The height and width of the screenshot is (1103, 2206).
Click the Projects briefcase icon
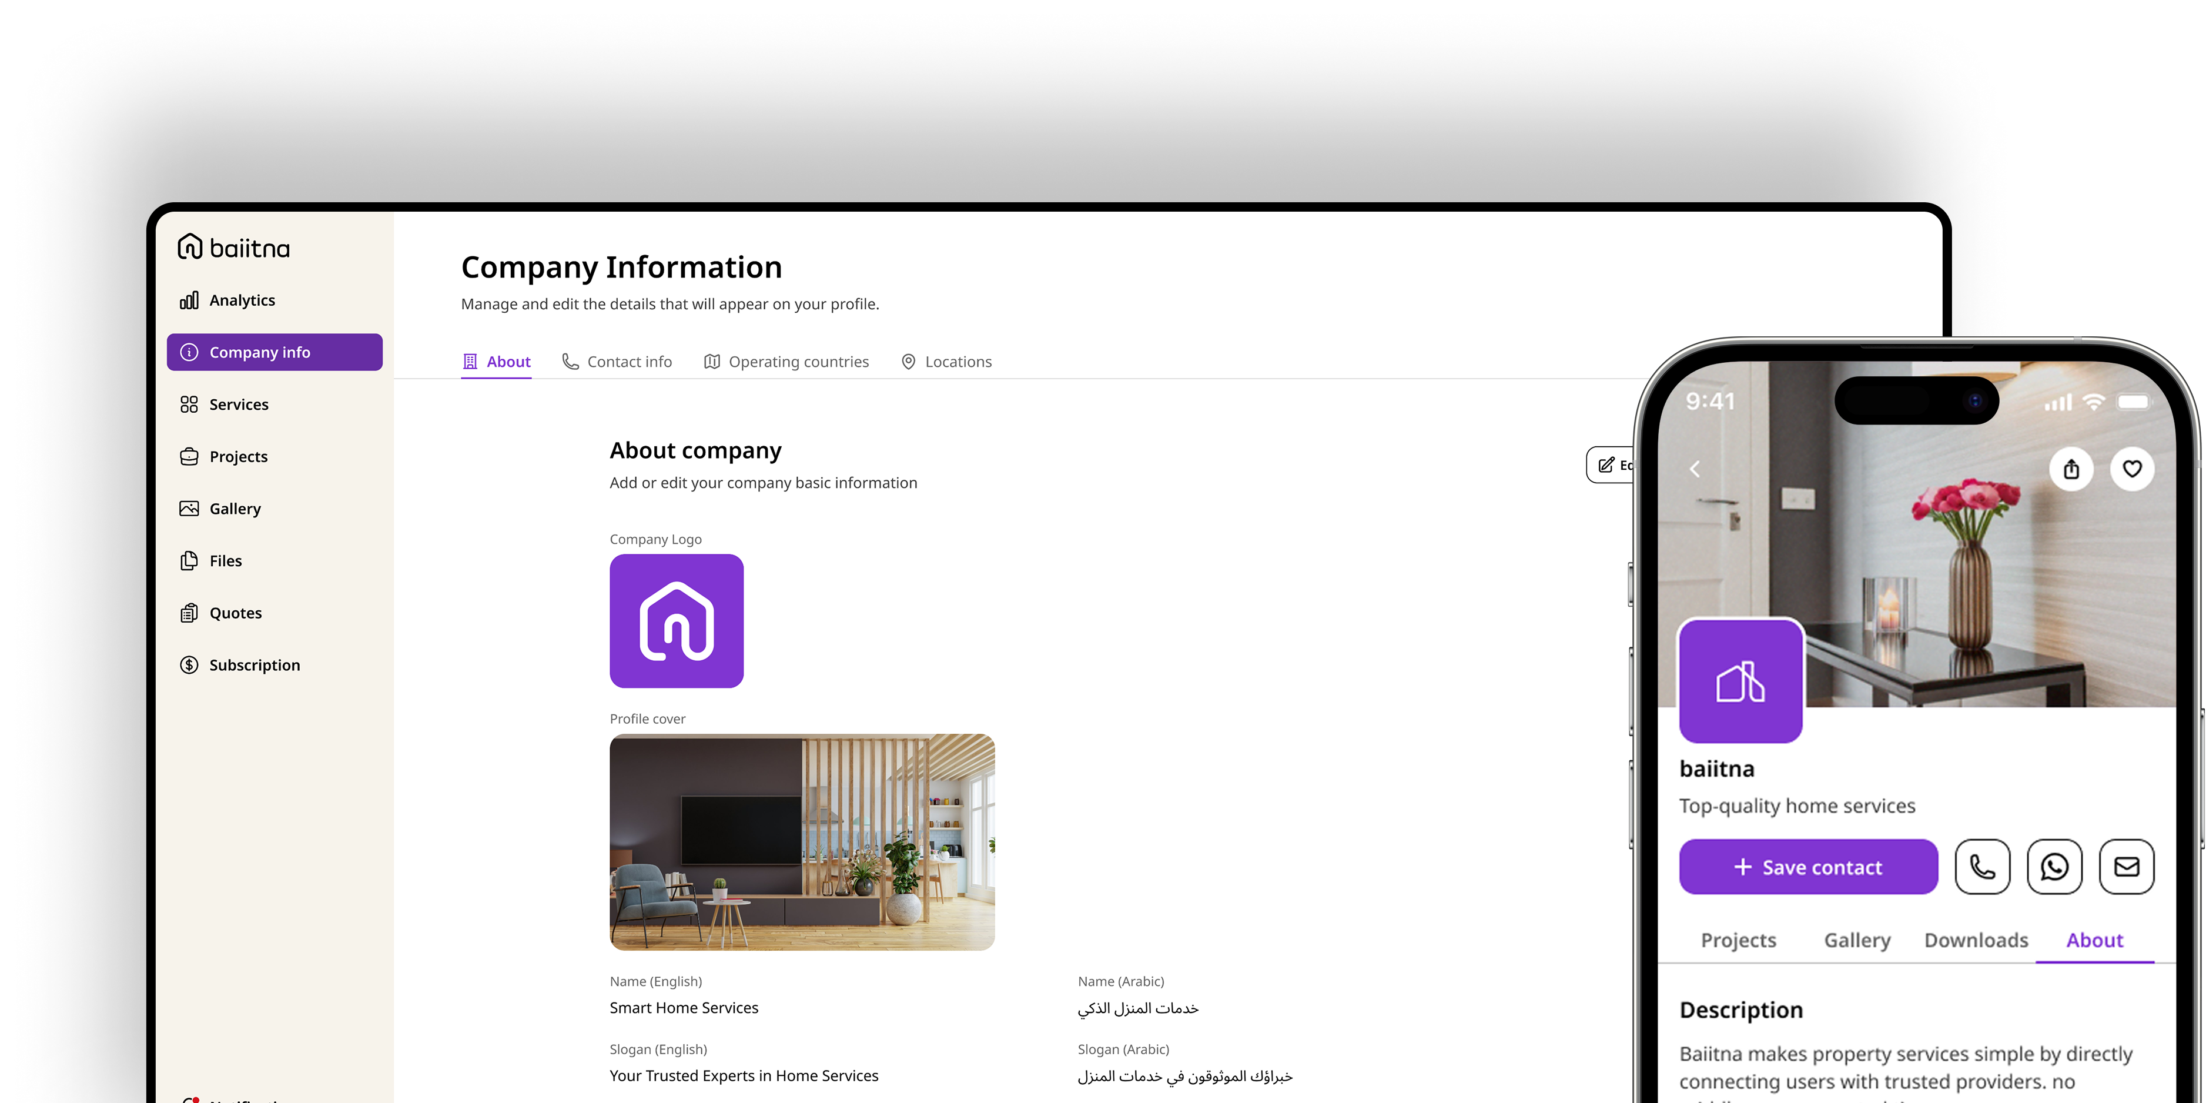pos(189,456)
